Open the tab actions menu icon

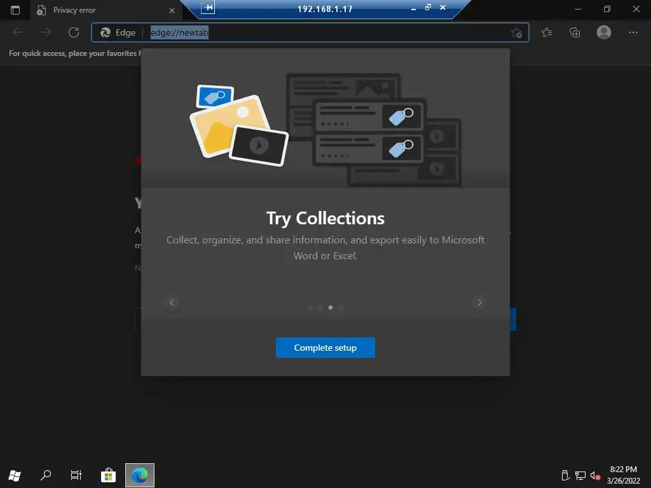pyautogui.click(x=15, y=10)
